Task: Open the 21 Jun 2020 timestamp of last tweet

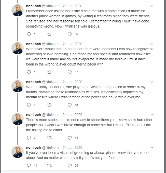Action: pyautogui.click(x=72, y=148)
